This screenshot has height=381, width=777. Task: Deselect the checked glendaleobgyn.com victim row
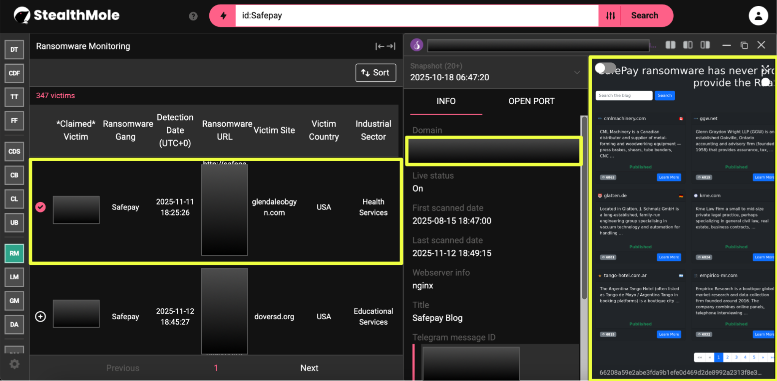pos(40,207)
